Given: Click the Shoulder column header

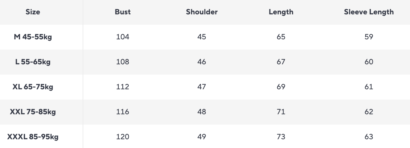Looking at the screenshot, I should point(202,12).
